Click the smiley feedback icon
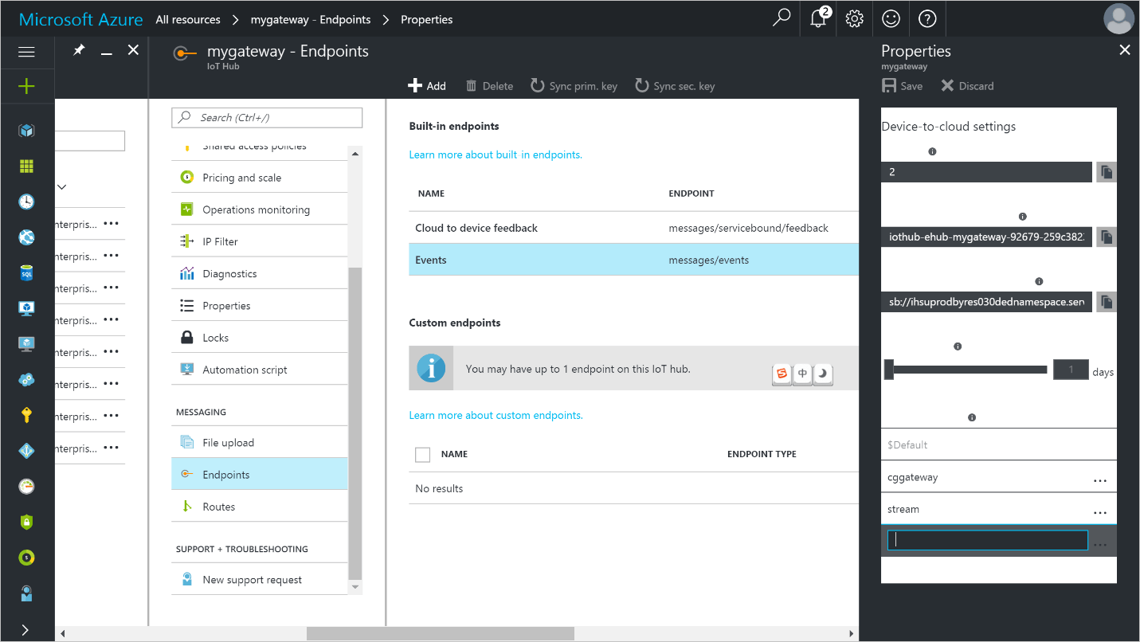The height and width of the screenshot is (642, 1140). 891,18
